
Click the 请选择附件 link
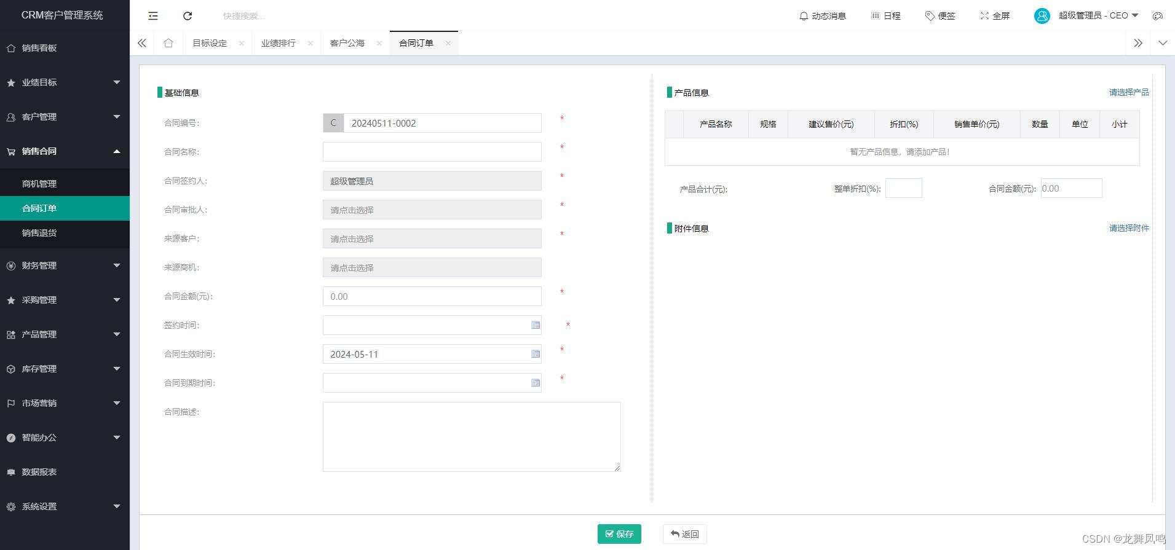(x=1129, y=228)
